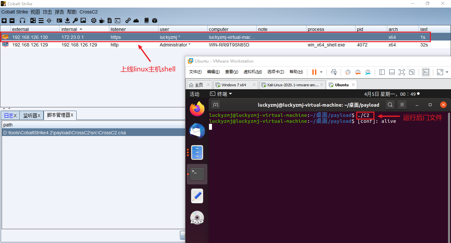Open the keystrokes viewer key icon
The image size is (451, 243).
[76, 20]
